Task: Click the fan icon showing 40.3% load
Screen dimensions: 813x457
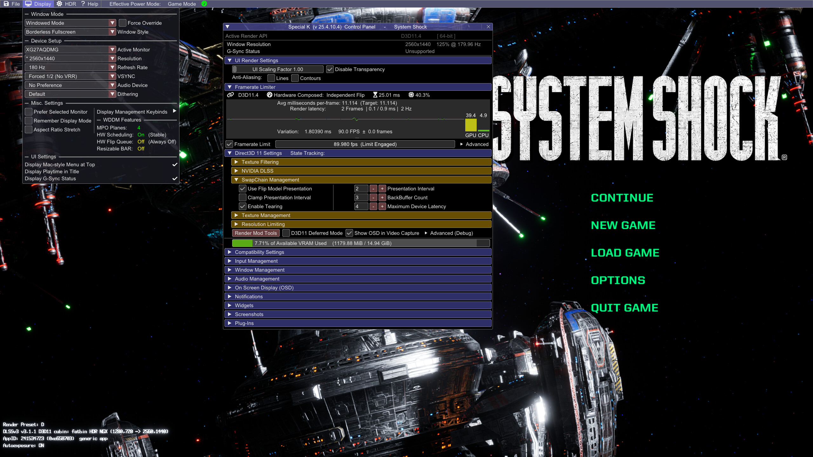Action: pyautogui.click(x=411, y=95)
